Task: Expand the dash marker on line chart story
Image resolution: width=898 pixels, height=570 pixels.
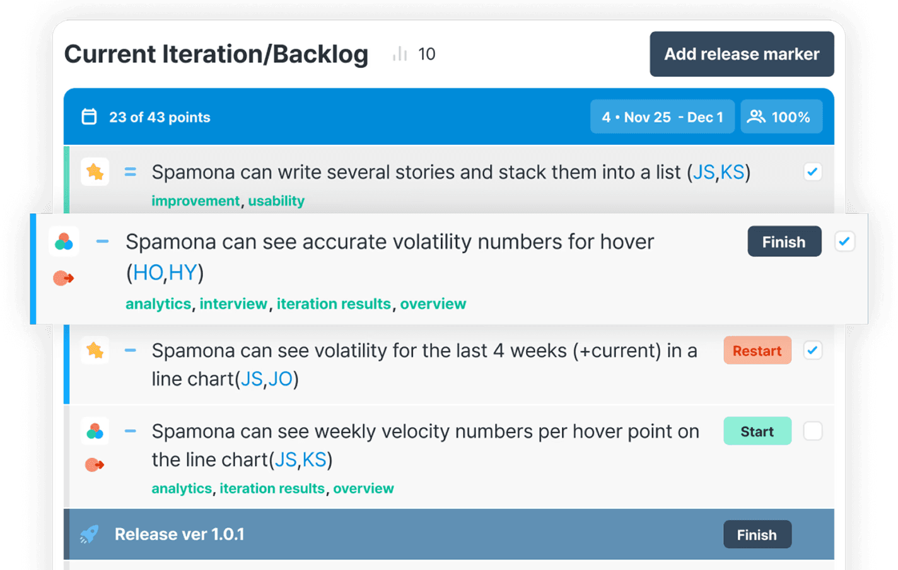Action: 131,350
